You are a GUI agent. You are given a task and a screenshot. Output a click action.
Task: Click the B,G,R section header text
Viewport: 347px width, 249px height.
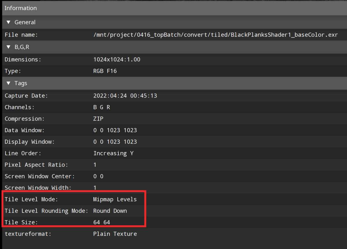point(22,47)
